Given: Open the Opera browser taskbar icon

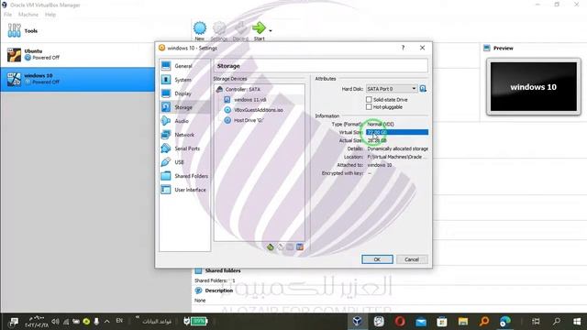Looking at the screenshot, I should (400, 321).
